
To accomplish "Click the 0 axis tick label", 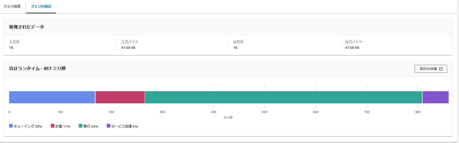I will 9,112.
